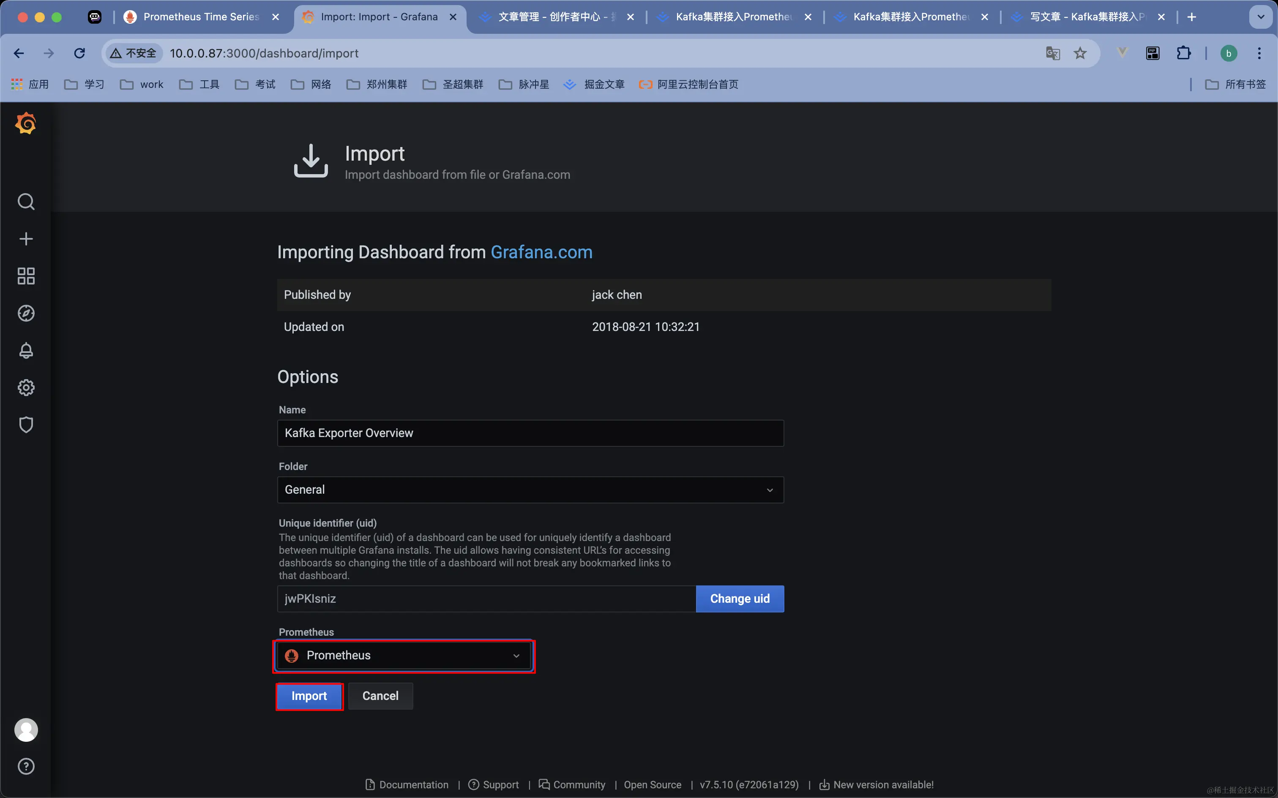Image resolution: width=1278 pixels, height=798 pixels.
Task: Click the translate page icon in address bar
Action: [1053, 53]
